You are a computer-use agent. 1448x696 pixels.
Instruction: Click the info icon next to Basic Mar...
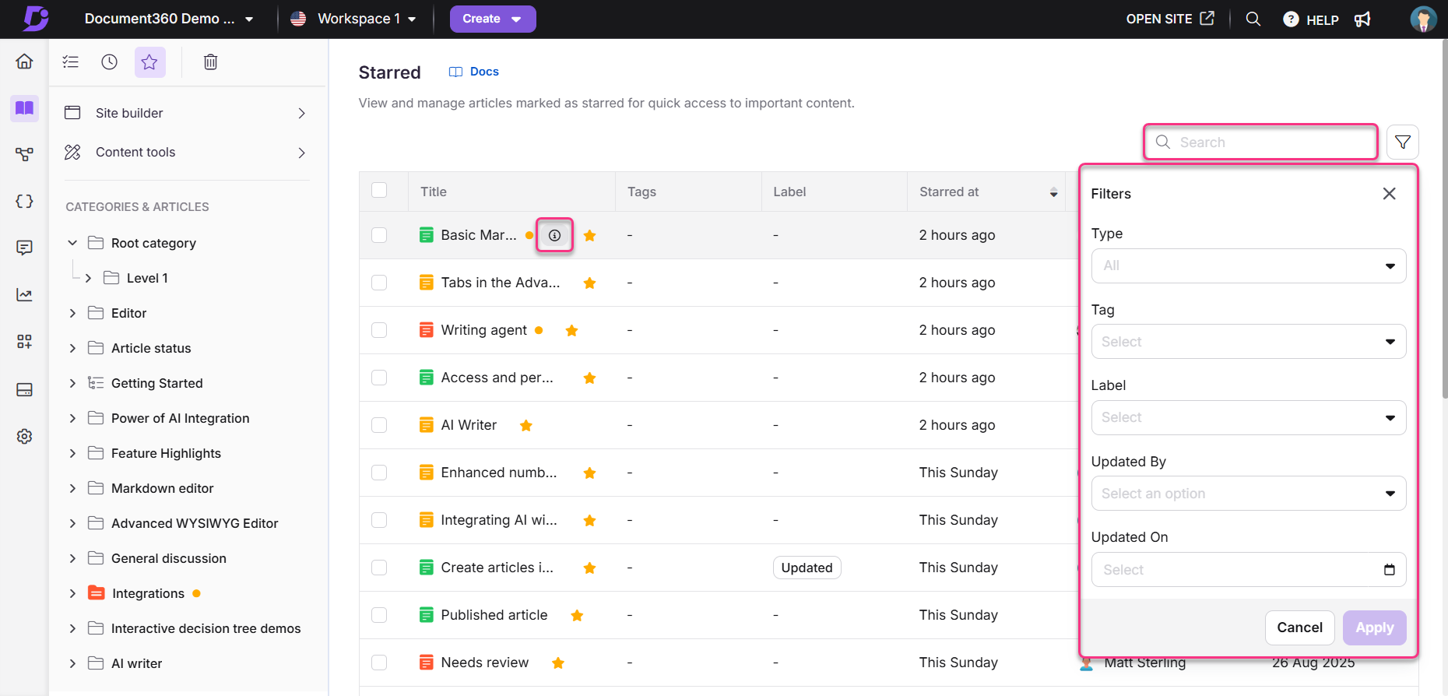[554, 235]
